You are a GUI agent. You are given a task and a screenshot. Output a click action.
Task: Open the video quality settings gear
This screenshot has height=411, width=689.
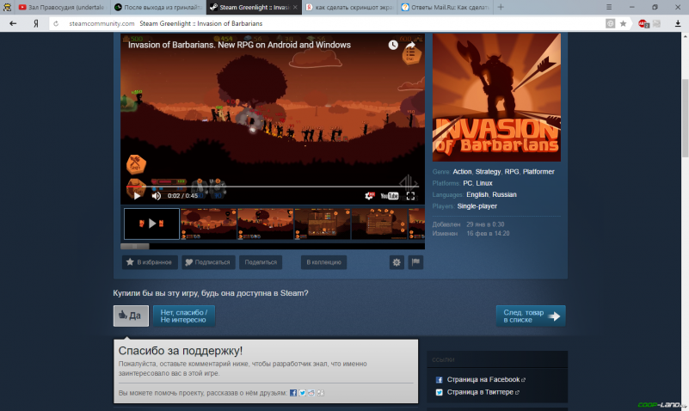(369, 196)
